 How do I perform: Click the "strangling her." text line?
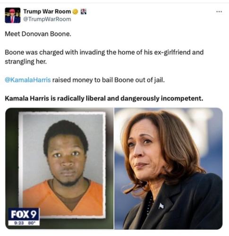[x=26, y=61]
